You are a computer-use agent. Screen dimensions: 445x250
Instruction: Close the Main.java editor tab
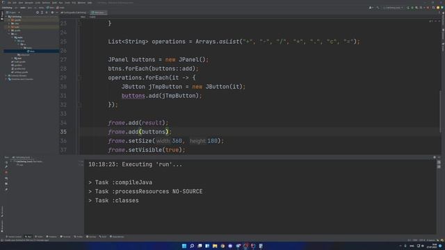tap(106, 12)
